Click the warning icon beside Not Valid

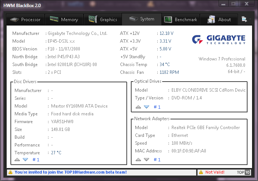click(201, 172)
